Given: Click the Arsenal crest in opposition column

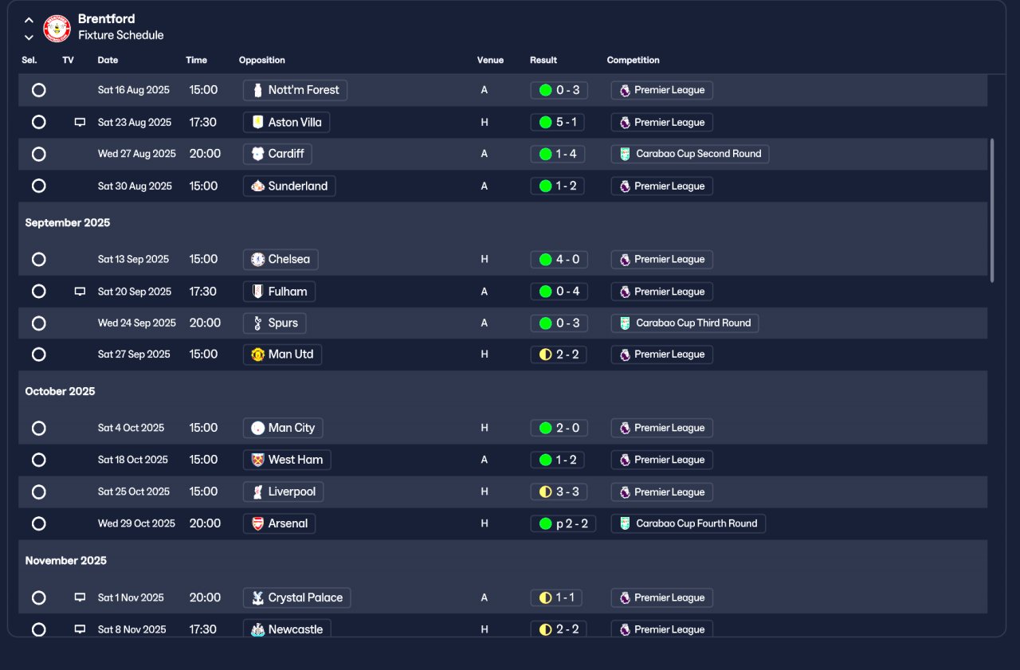Looking at the screenshot, I should coord(257,523).
